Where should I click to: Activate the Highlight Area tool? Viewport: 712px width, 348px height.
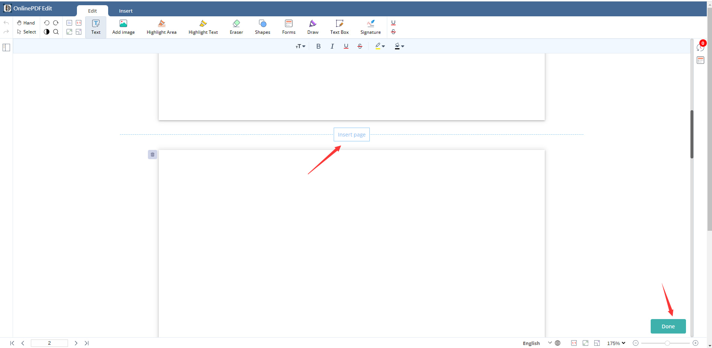pos(161,27)
